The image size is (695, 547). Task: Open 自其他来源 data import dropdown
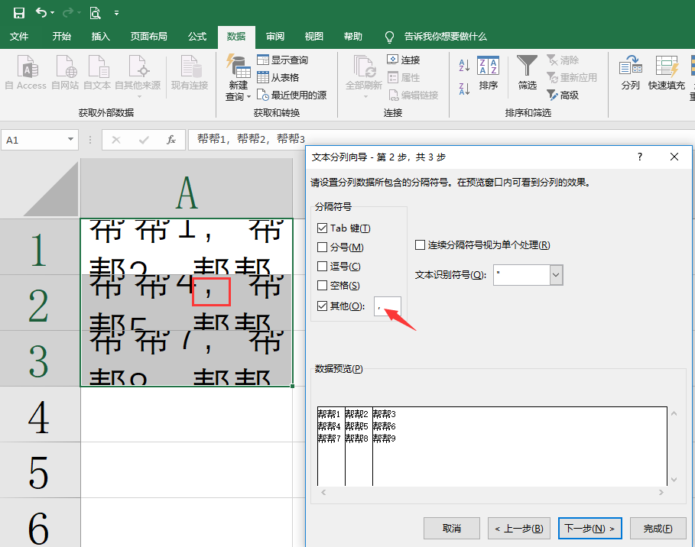[138, 76]
